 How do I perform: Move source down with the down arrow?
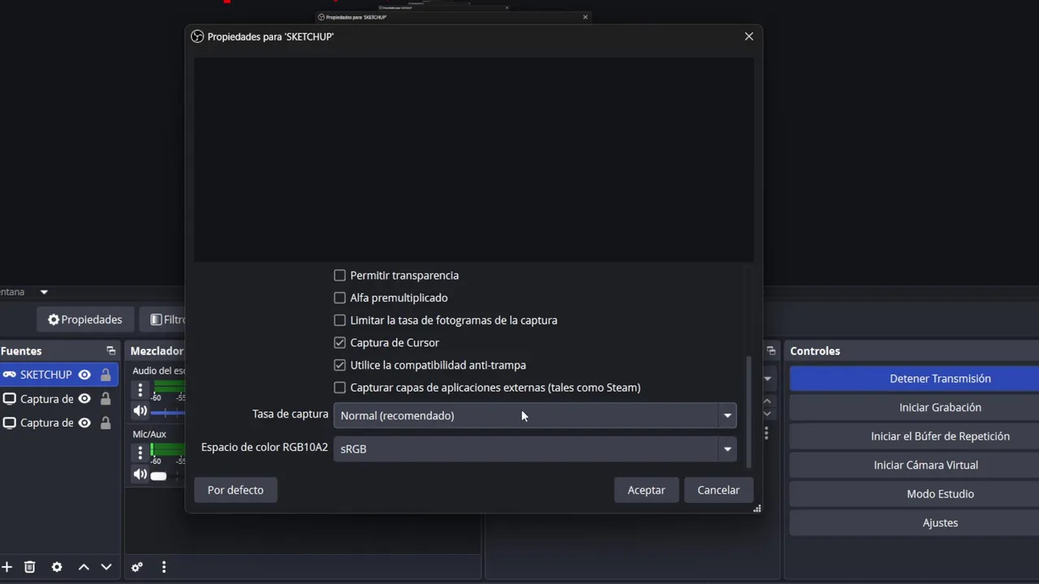[x=106, y=567]
